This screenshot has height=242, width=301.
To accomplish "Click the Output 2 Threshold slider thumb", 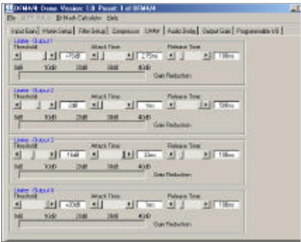I will pos(39,105).
